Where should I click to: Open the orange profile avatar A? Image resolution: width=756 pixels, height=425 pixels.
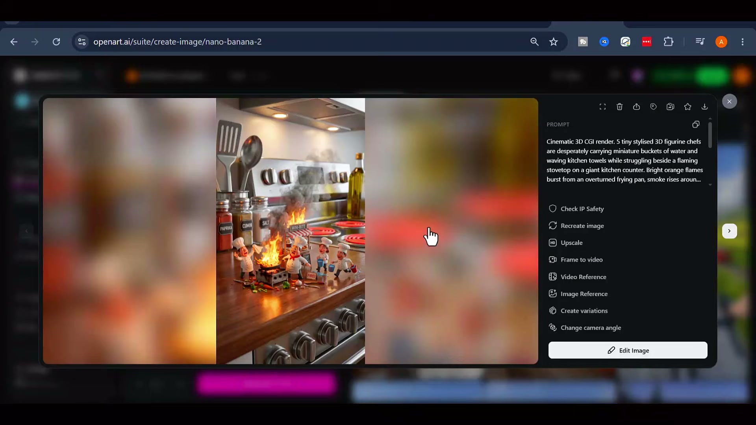721,42
